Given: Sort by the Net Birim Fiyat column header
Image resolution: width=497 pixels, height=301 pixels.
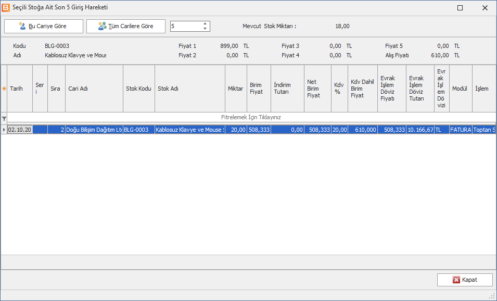Looking at the screenshot, I should (317, 89).
